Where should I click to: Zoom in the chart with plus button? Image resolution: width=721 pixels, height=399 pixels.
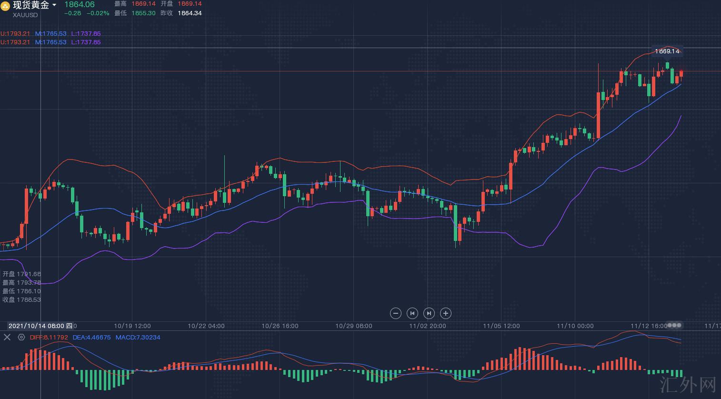(x=446, y=313)
